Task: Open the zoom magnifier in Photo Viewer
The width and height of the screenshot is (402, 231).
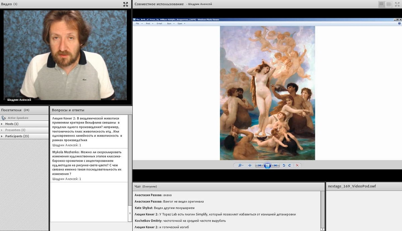Action: coord(241,165)
